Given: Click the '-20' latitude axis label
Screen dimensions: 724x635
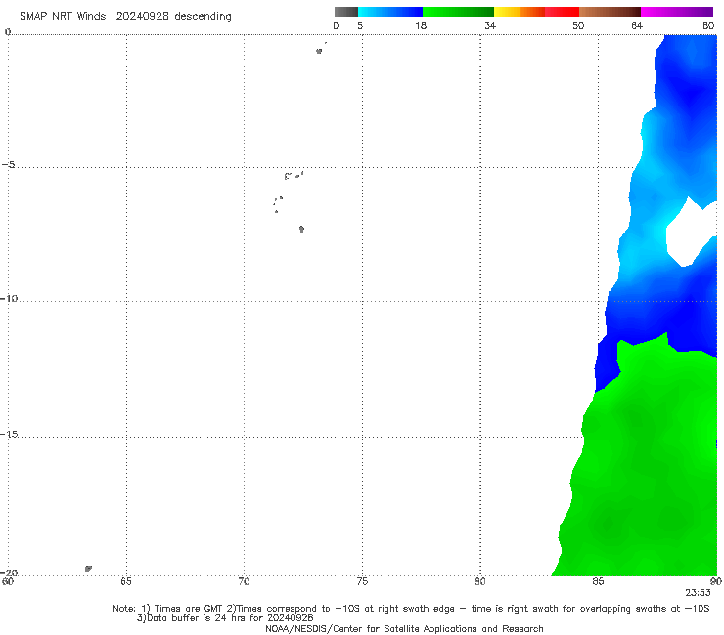Looking at the screenshot, I should [9, 572].
